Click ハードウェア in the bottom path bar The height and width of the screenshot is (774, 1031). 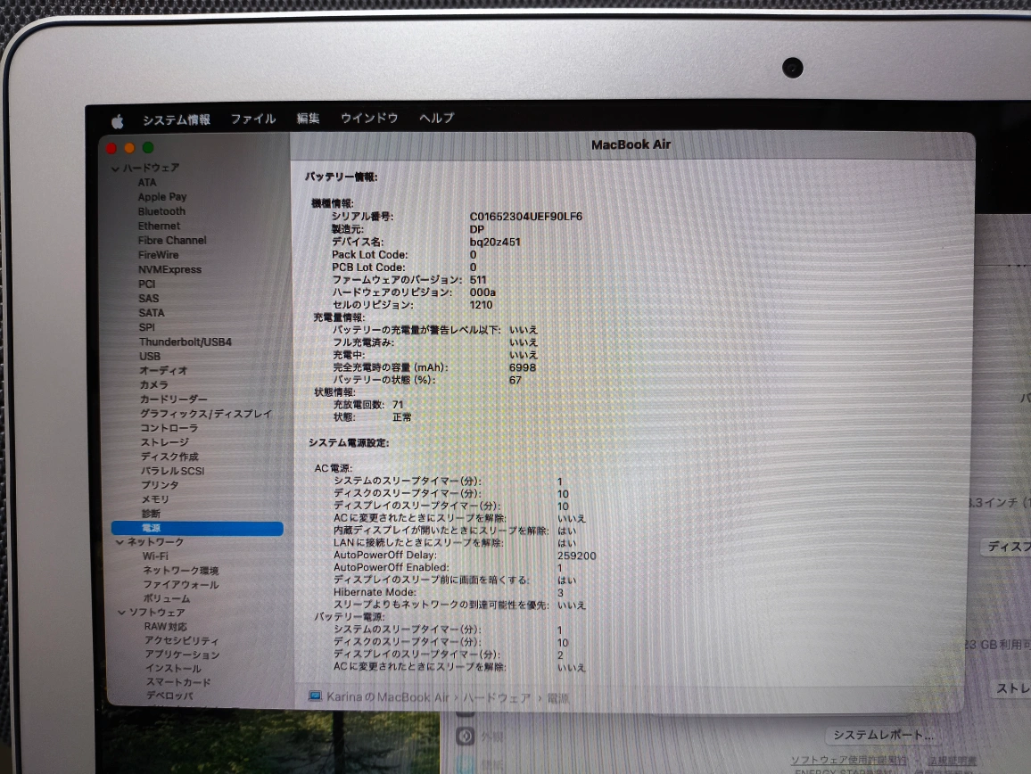click(497, 697)
